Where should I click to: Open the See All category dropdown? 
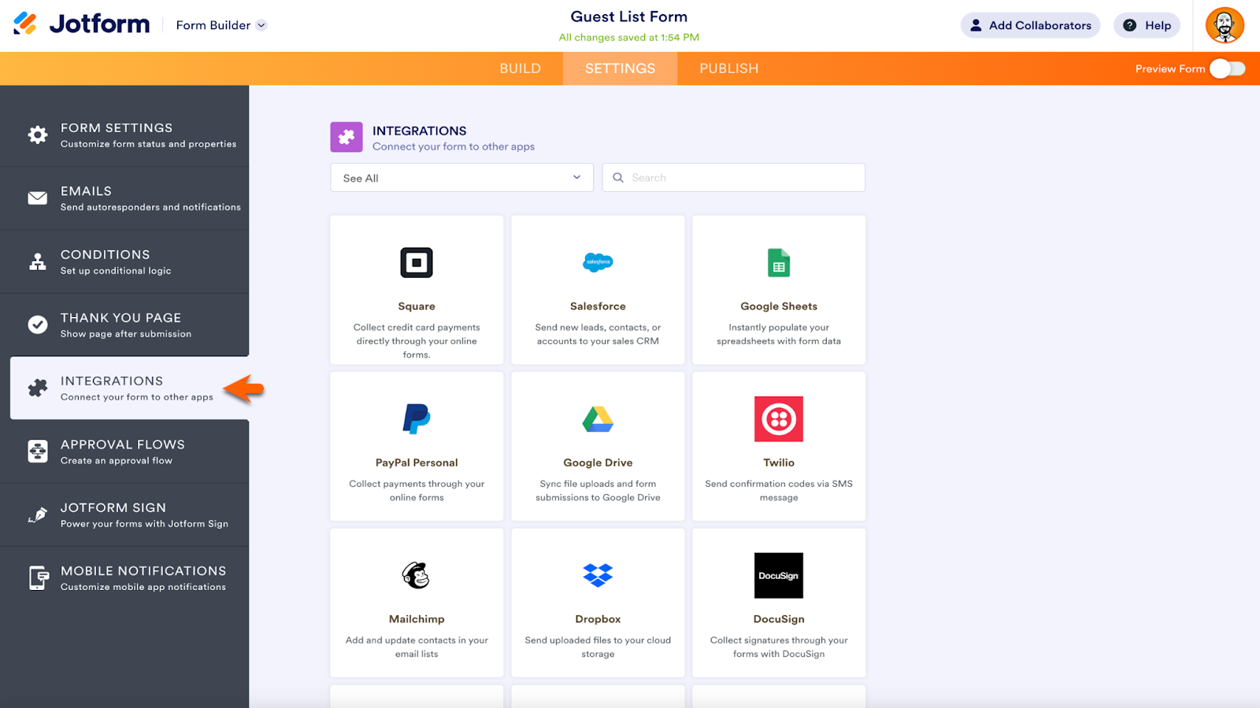(461, 178)
